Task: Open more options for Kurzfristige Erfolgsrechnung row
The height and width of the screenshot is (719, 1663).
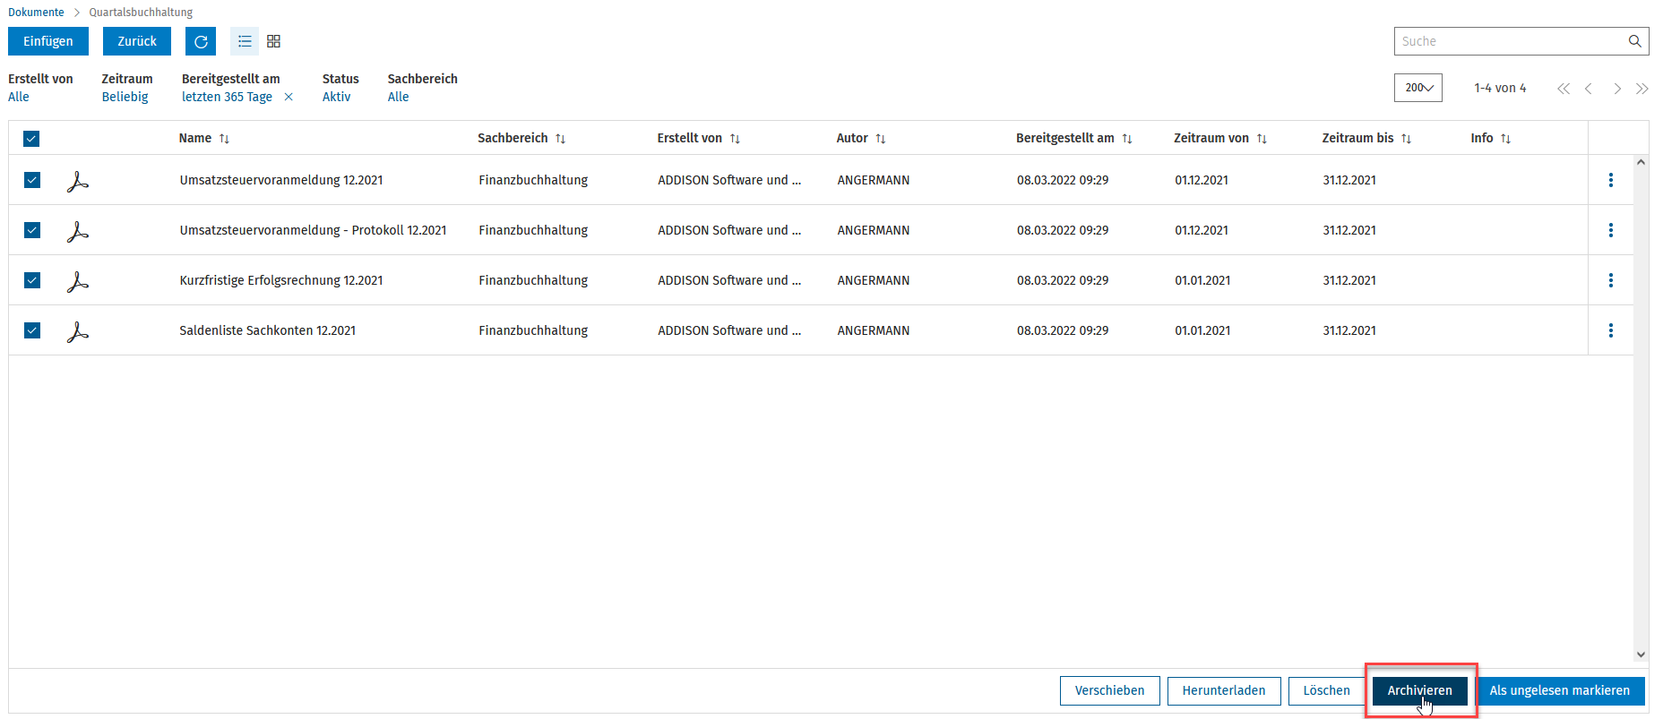Action: pyautogui.click(x=1611, y=280)
